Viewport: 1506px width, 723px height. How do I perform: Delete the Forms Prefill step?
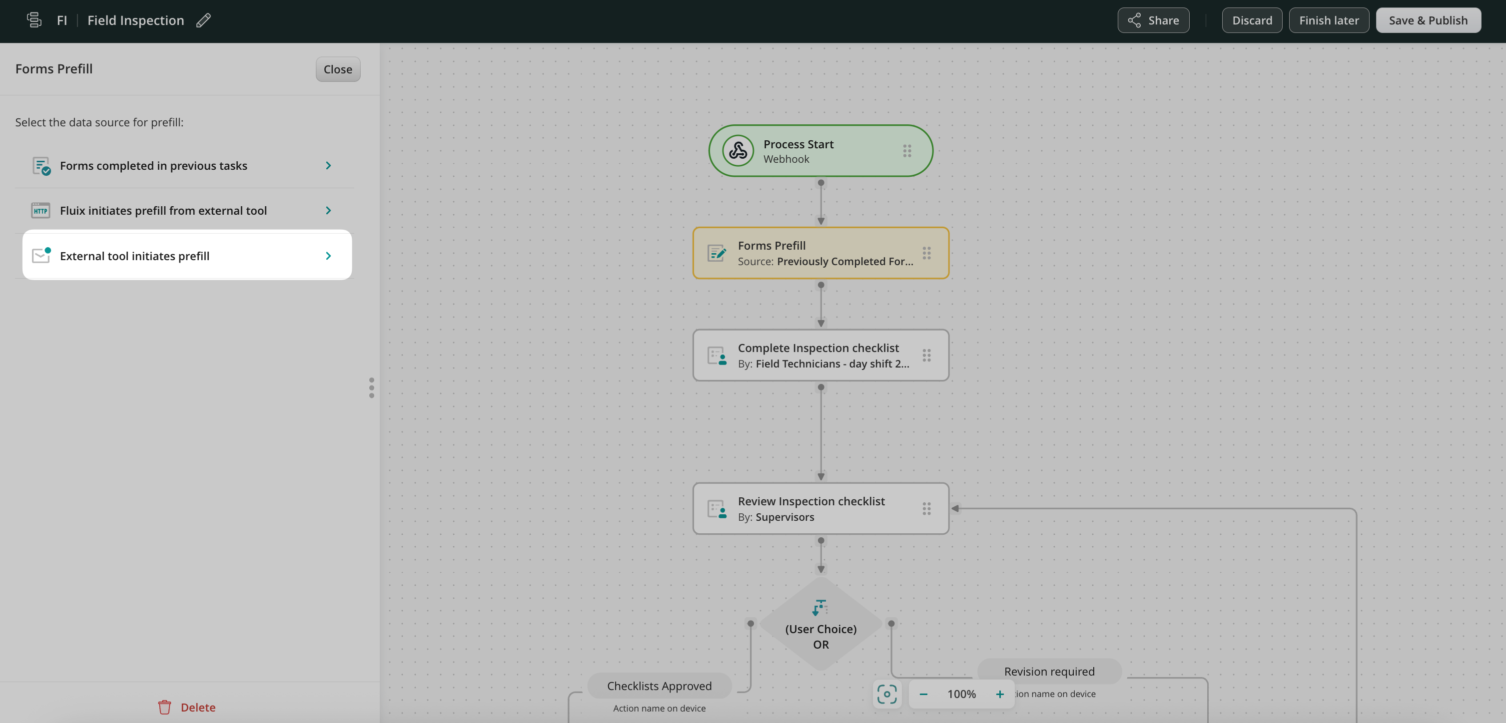point(187,707)
